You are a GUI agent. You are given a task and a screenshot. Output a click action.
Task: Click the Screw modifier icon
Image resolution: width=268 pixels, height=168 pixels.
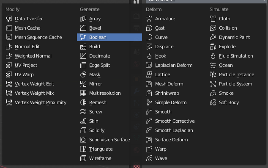[83, 112]
